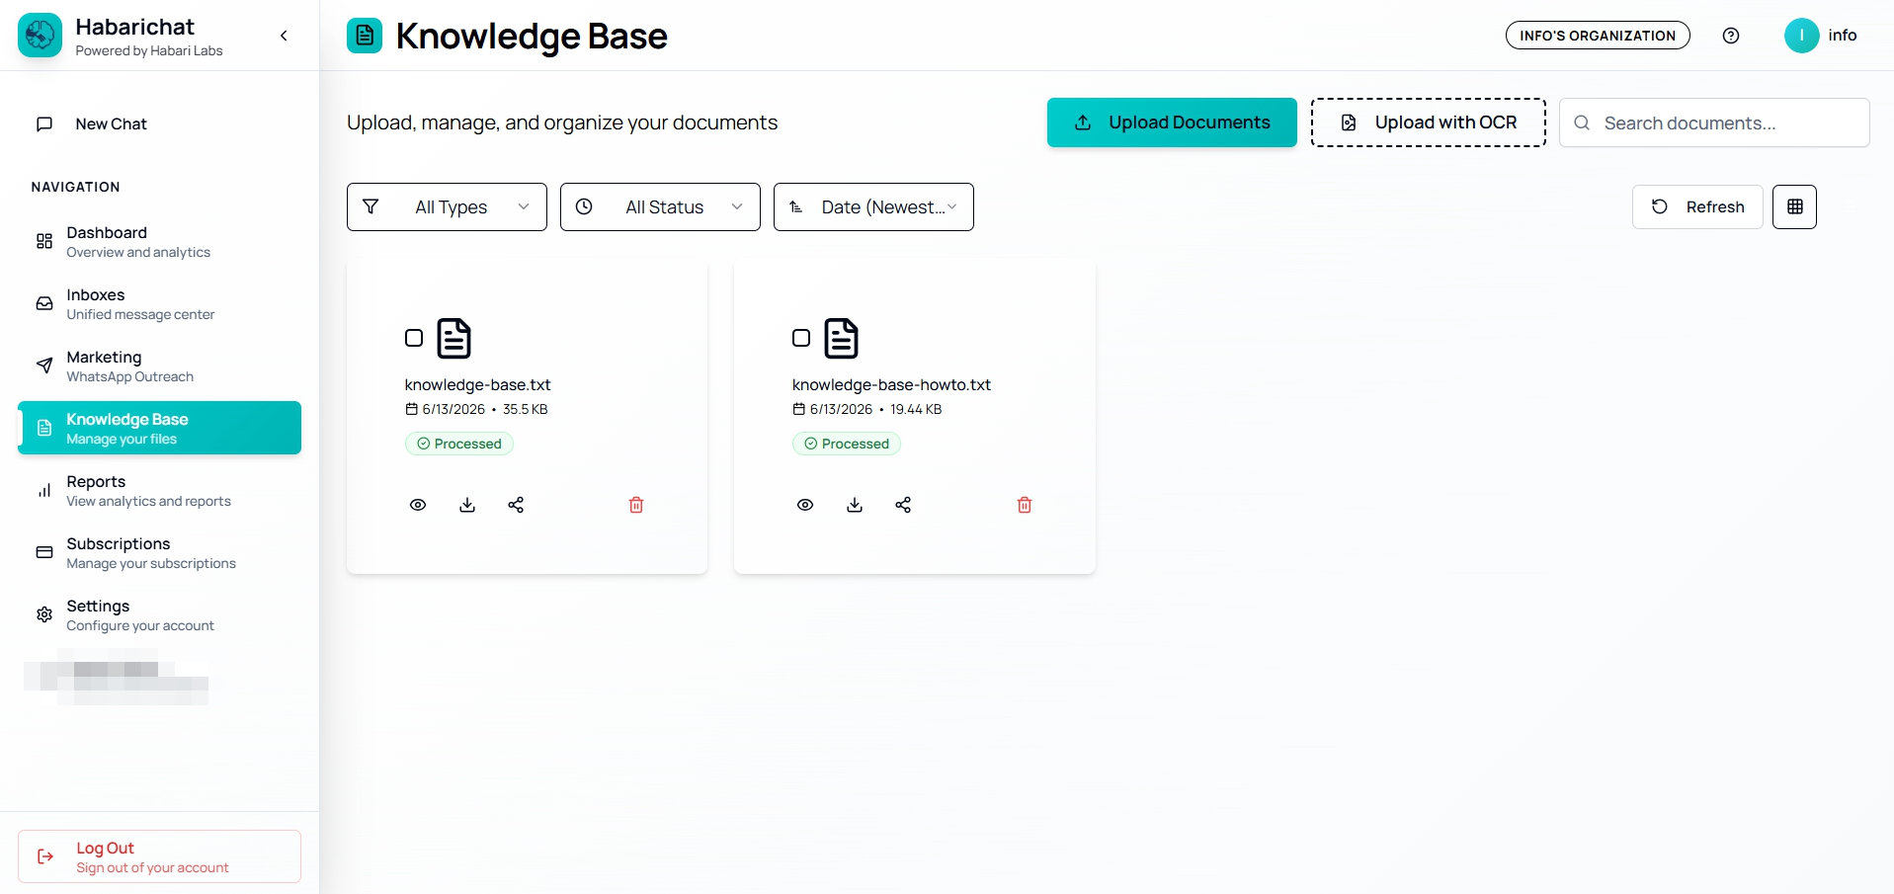Viewport: 1894px width, 894px height.
Task: Click the Upload with OCR button
Action: click(1429, 122)
